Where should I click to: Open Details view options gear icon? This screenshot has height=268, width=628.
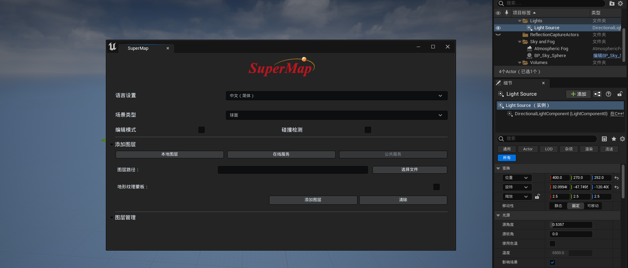coord(622,139)
